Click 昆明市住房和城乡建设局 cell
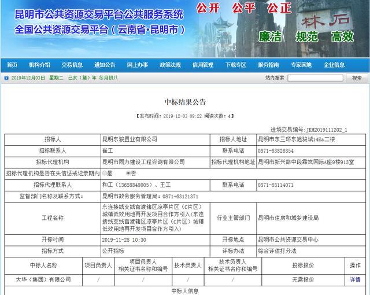370x295 pixels. click(311, 218)
